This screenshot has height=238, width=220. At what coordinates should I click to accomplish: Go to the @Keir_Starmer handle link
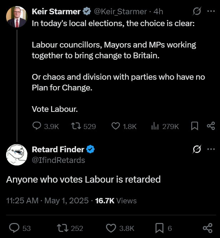[x=120, y=11]
